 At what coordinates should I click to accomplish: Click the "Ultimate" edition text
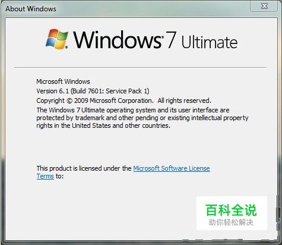point(210,42)
